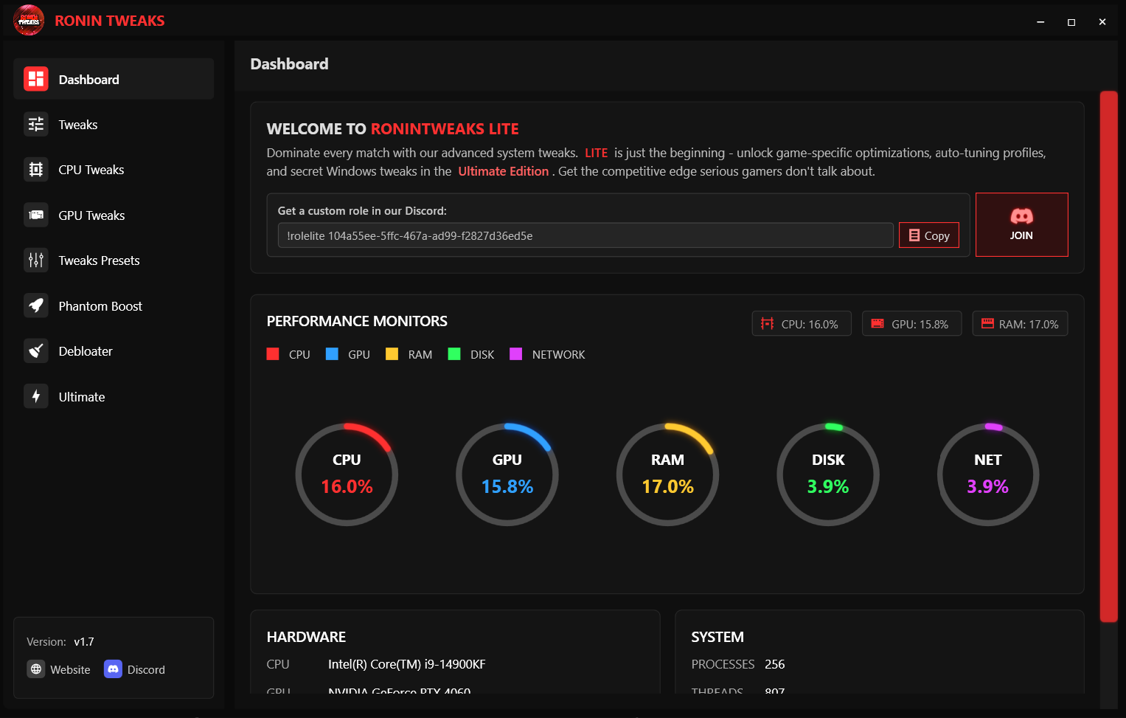
Task: Click the GPU 15.8% circular gauge
Action: tap(507, 474)
